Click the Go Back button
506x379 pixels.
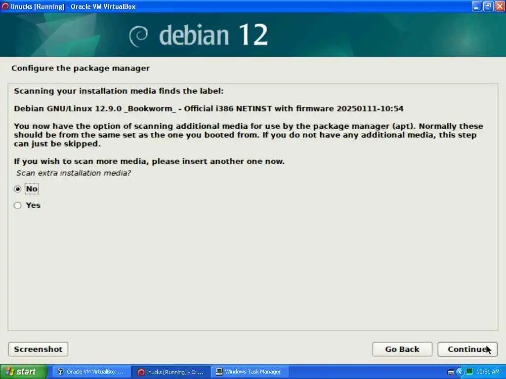[x=402, y=349]
